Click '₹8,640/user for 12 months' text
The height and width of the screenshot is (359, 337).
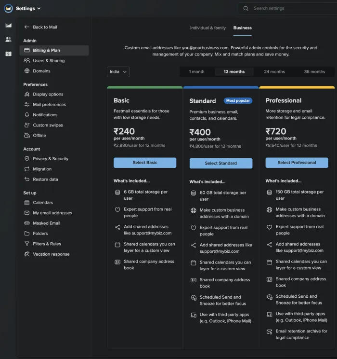coord(291,145)
